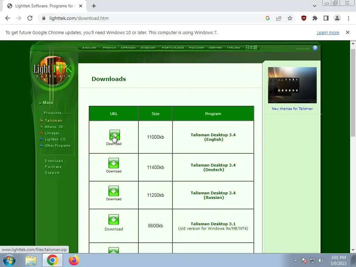The width and height of the screenshot is (356, 267).
Task: Show hidden system tray icons
Action: pyautogui.click(x=296, y=260)
